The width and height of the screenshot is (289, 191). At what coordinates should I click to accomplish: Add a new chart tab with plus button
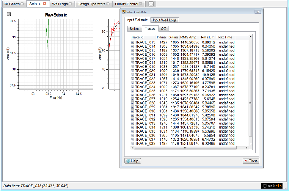pos(151,4)
